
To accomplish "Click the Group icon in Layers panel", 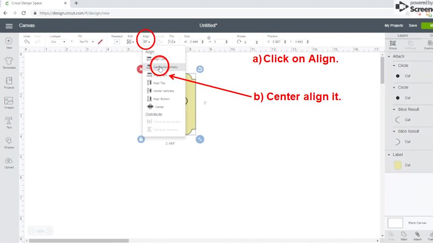I will (393, 45).
